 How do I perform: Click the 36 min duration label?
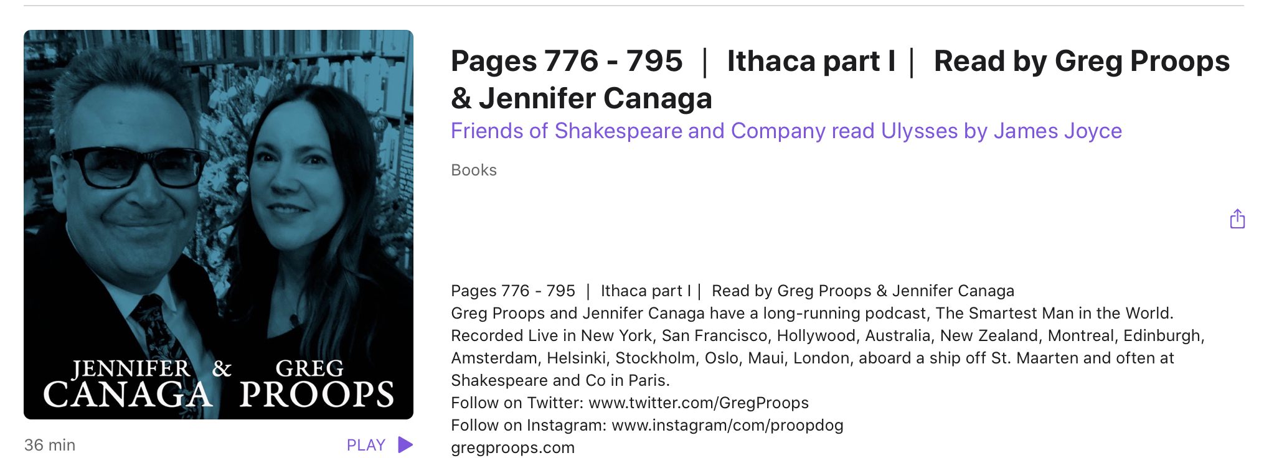(50, 445)
